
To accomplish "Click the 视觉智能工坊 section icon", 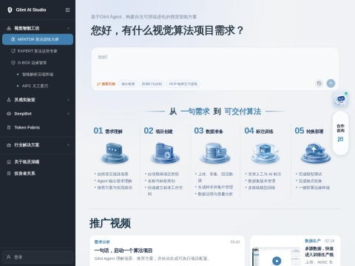I will tap(9, 28).
